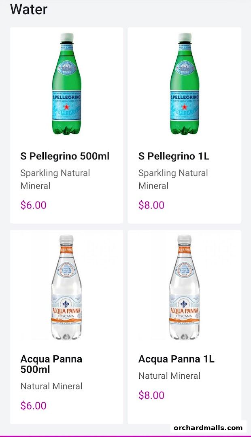The width and height of the screenshot is (251, 437).
Task: Click Acqua Panna 1L Natural Mineral description
Action: (169, 376)
